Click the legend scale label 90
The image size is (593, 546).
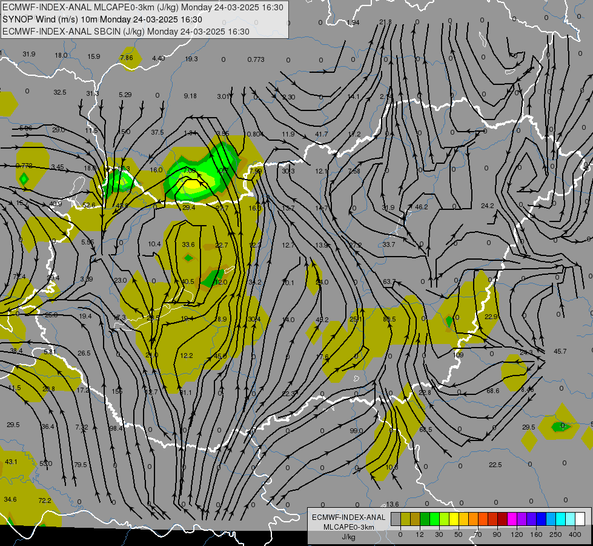[x=497, y=534]
